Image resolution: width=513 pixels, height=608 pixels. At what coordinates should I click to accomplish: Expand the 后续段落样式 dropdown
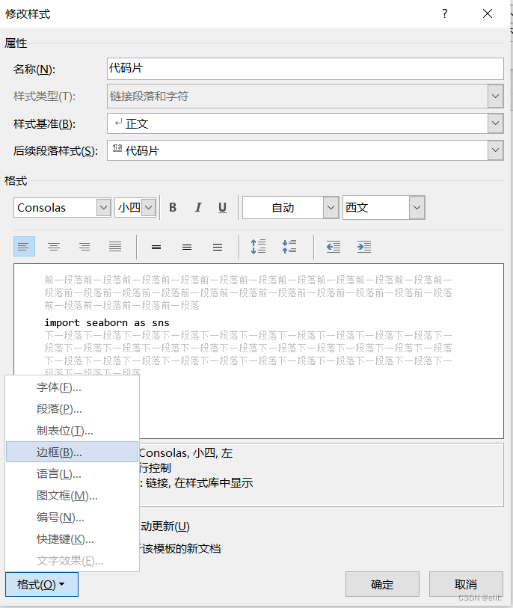coord(496,150)
